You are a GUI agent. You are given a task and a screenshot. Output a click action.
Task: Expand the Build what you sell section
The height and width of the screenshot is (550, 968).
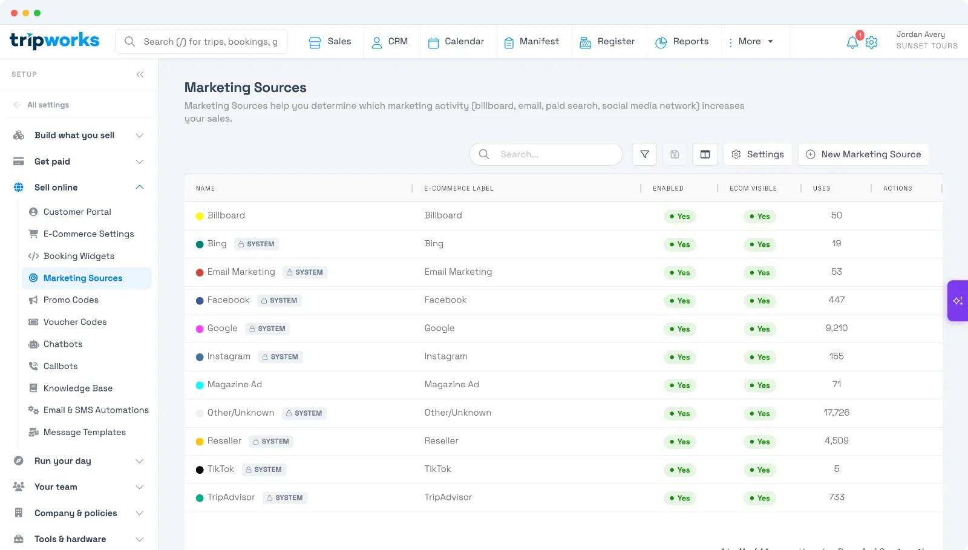tap(140, 136)
